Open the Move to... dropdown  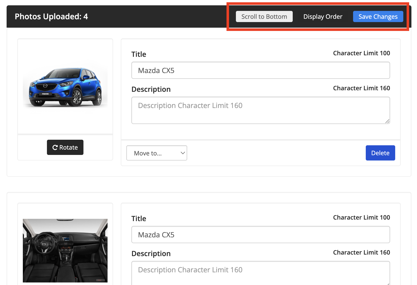(x=157, y=153)
